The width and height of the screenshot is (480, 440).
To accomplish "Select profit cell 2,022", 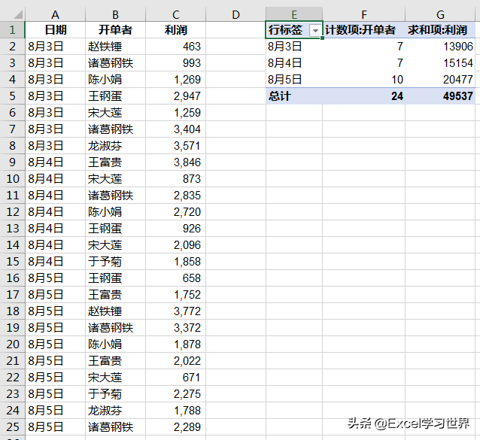I will 176,361.
